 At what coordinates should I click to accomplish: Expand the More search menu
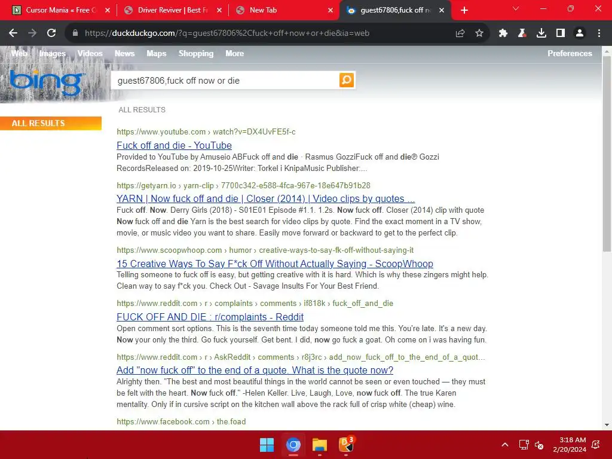(234, 53)
